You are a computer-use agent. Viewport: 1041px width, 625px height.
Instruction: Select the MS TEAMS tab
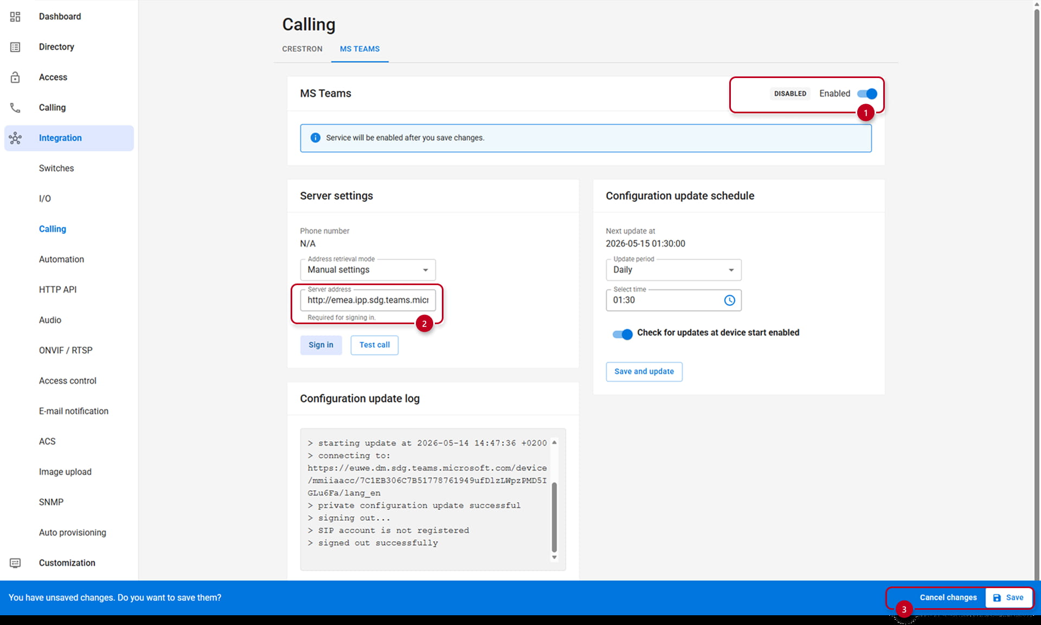point(359,49)
